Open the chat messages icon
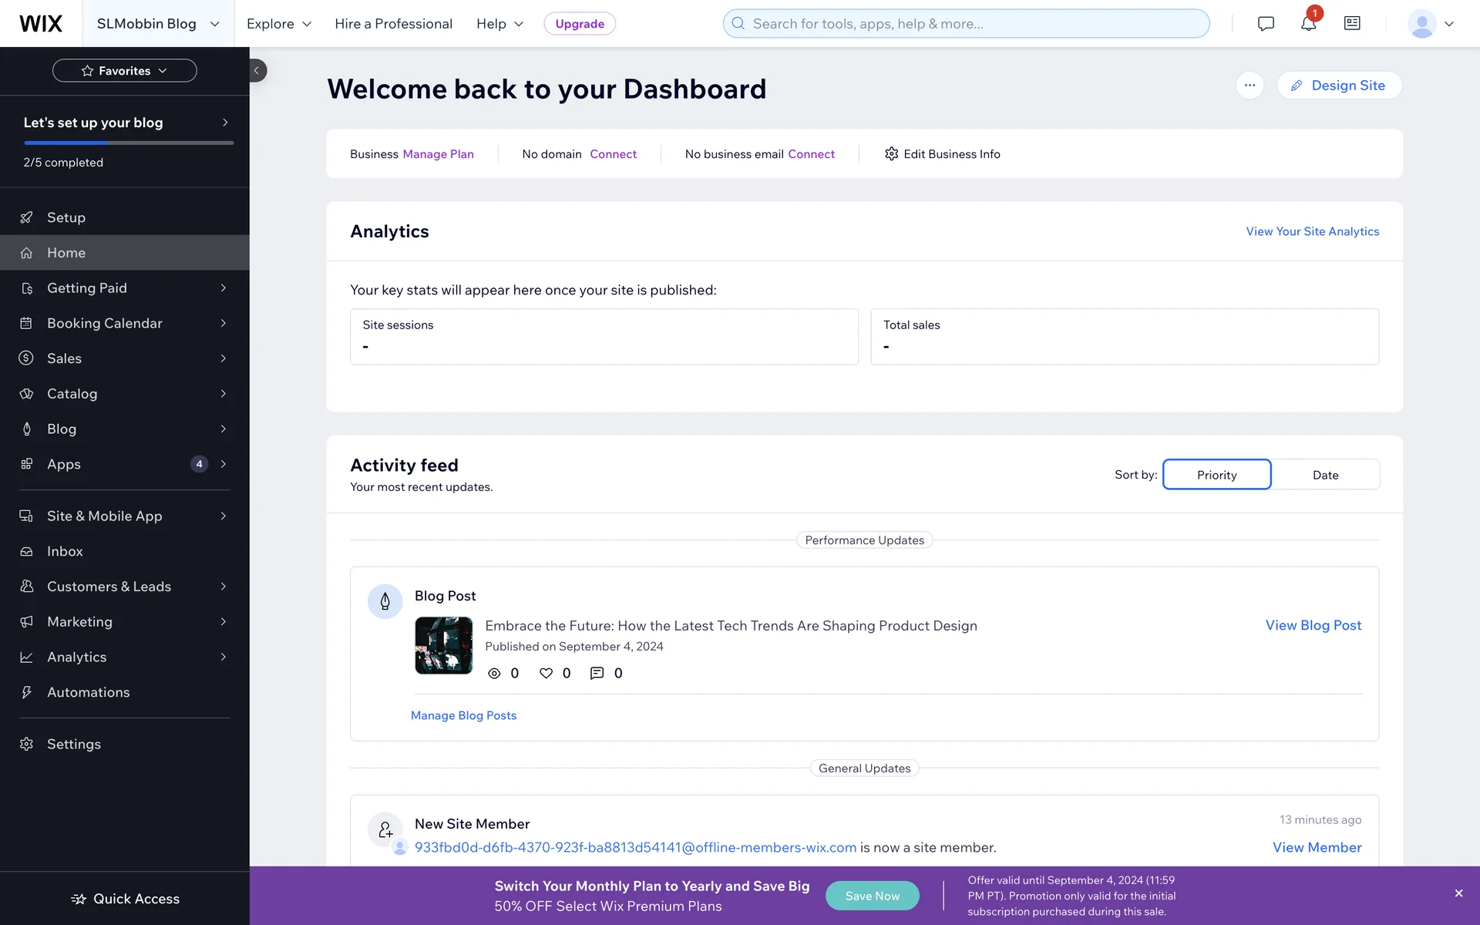The image size is (1480, 925). [1266, 24]
